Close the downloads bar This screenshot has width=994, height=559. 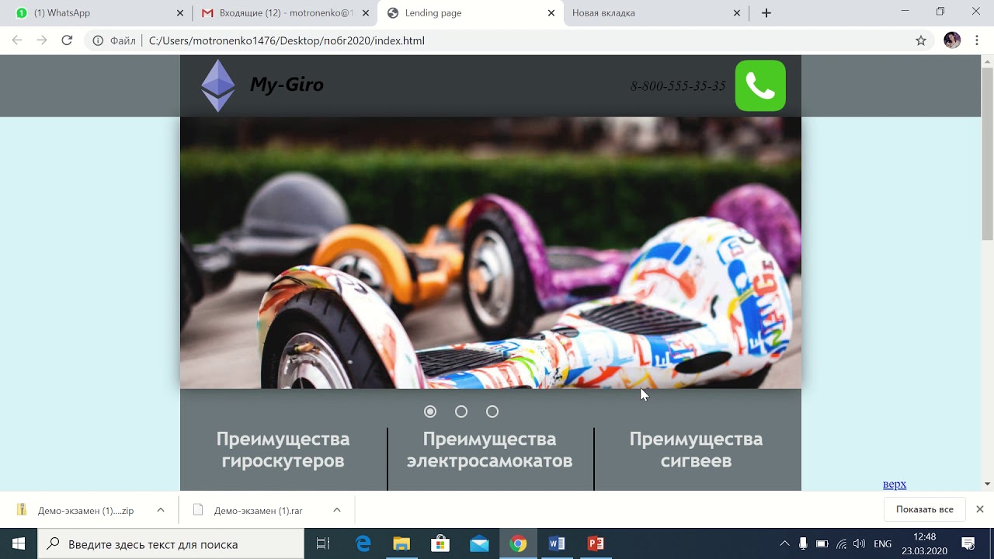point(980,509)
